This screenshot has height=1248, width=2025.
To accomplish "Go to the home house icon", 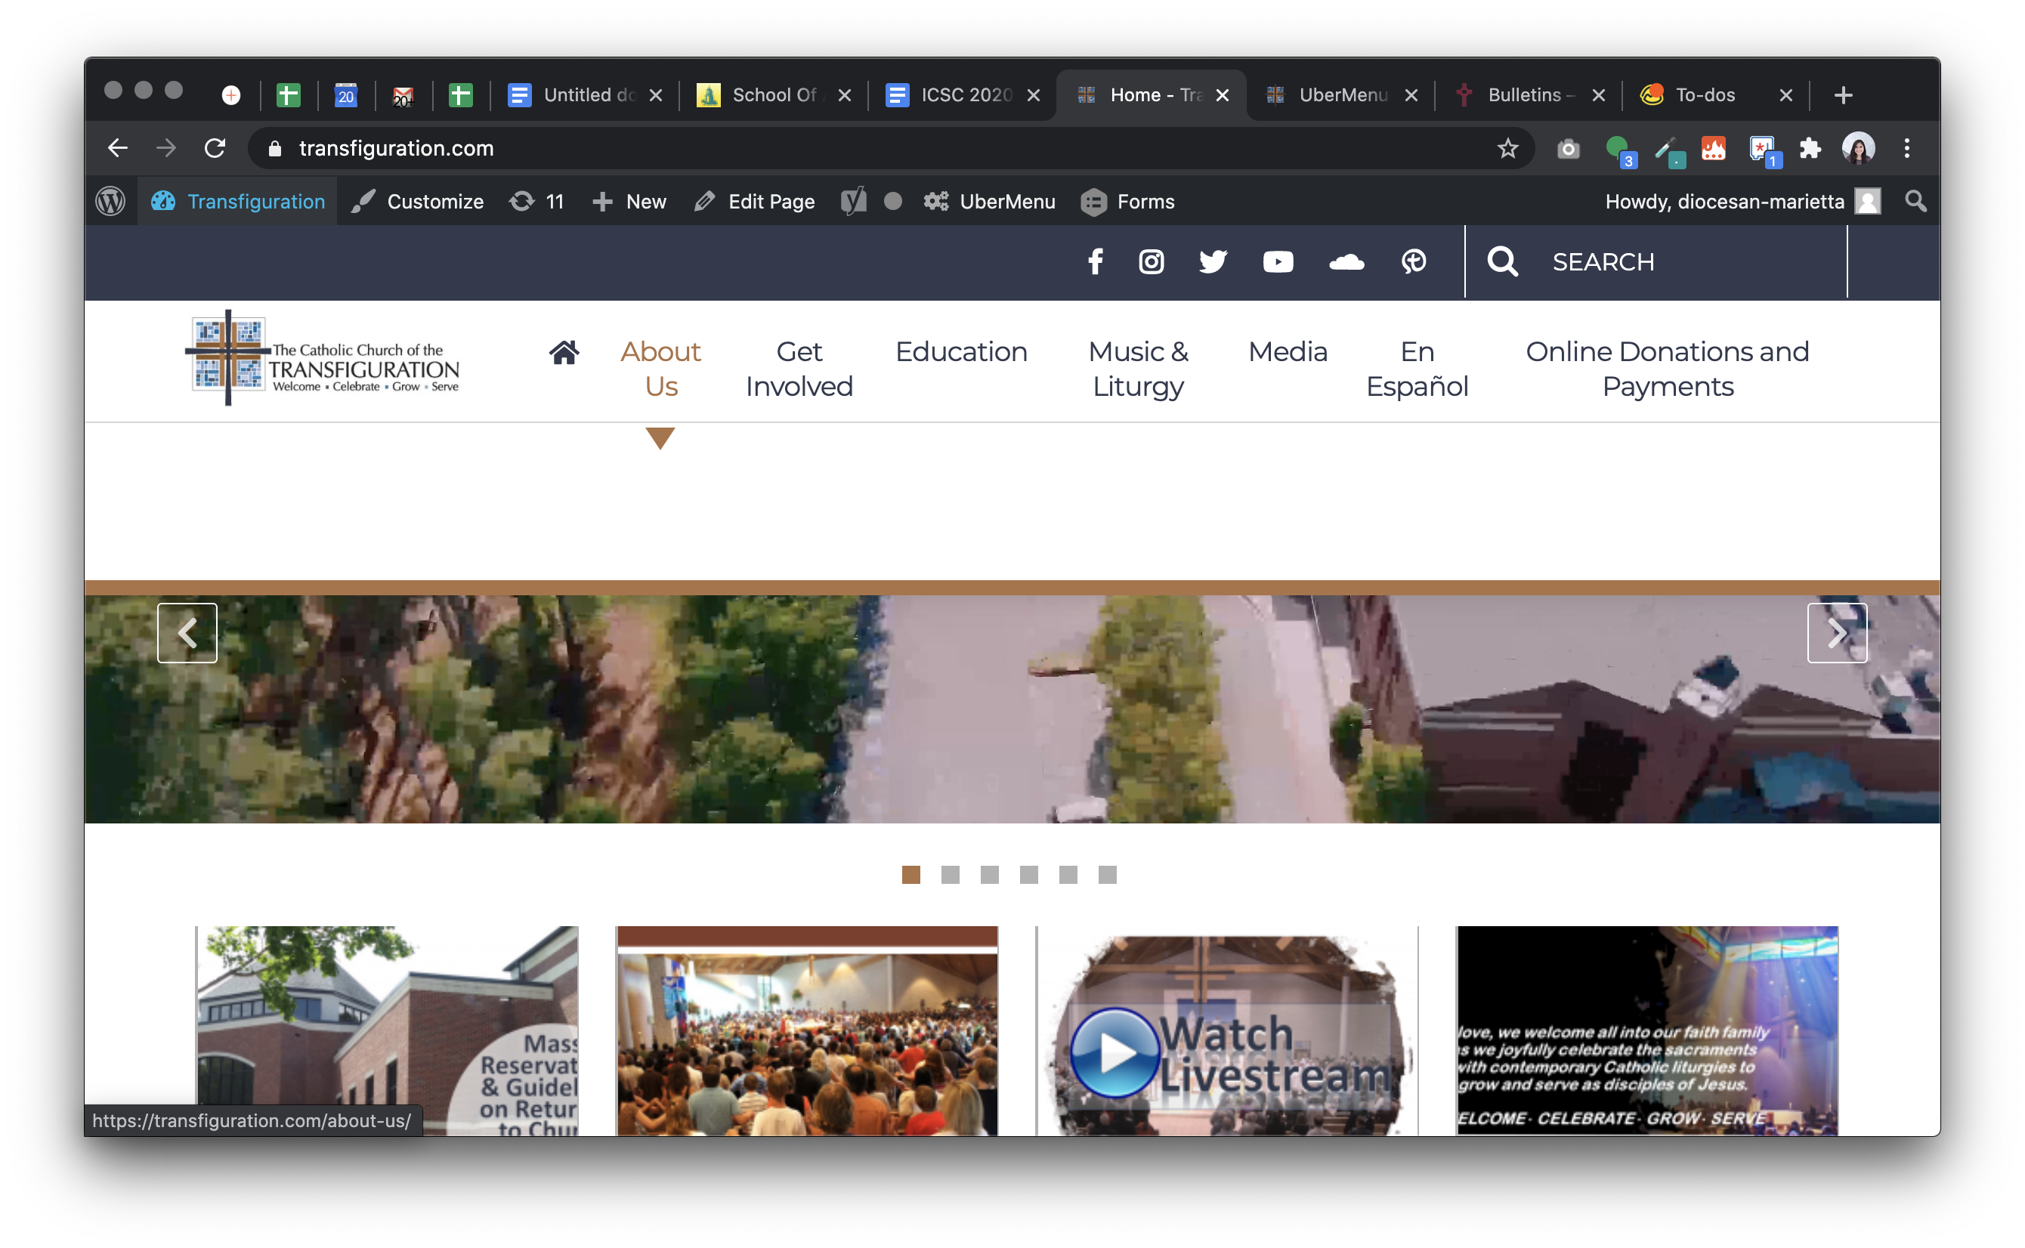I will [x=564, y=353].
